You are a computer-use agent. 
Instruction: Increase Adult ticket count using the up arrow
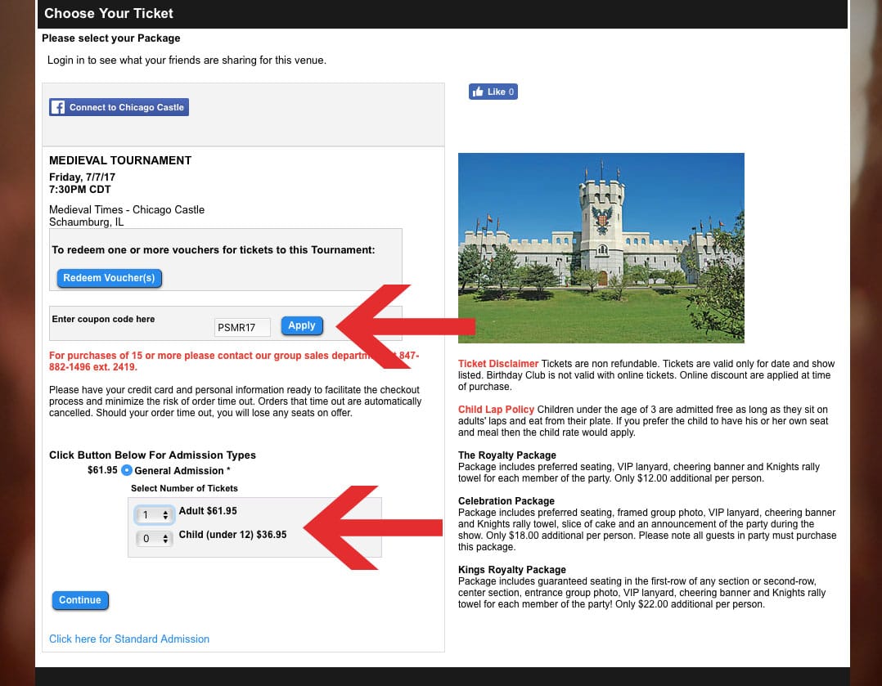pos(165,512)
